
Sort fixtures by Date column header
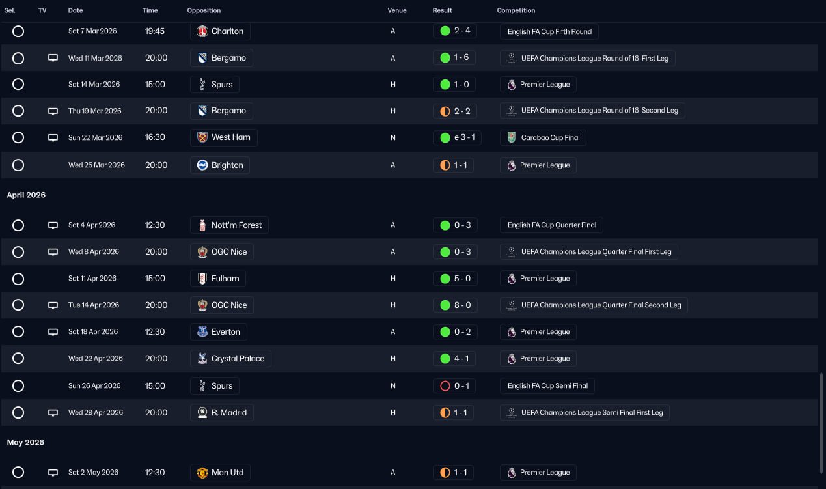[76, 10]
